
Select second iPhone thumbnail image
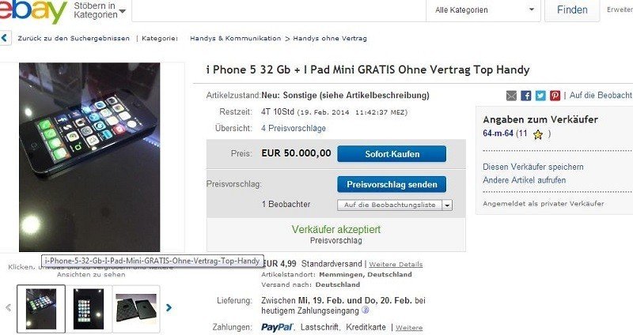tap(89, 309)
